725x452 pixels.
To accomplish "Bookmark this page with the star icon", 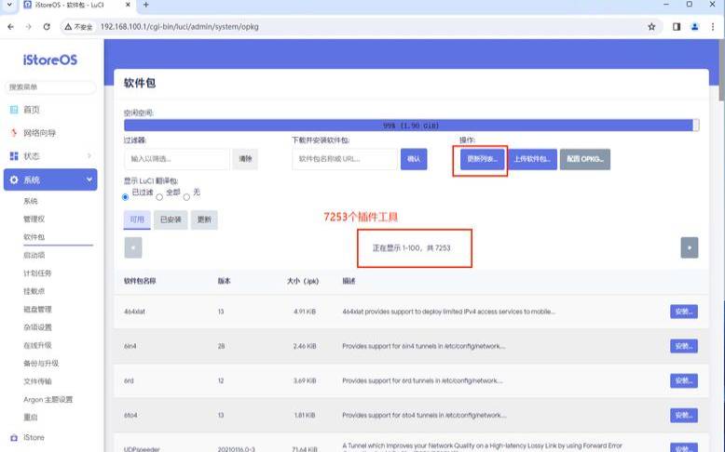I will [650, 27].
